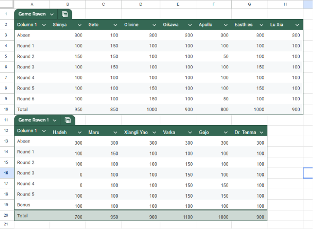Select Maru's Round 1 value of 150
Viewport: 313px width, 229px height.
click(103, 152)
